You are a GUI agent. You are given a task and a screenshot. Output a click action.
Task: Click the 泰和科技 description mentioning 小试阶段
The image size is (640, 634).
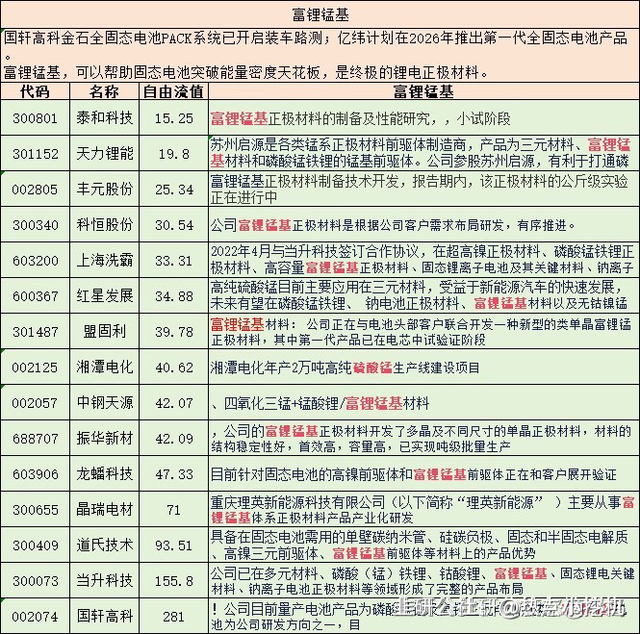[x=423, y=118]
